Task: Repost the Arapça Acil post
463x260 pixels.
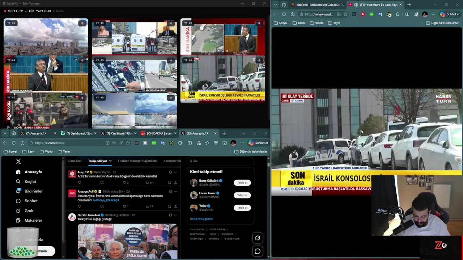Action: [x=102, y=207]
